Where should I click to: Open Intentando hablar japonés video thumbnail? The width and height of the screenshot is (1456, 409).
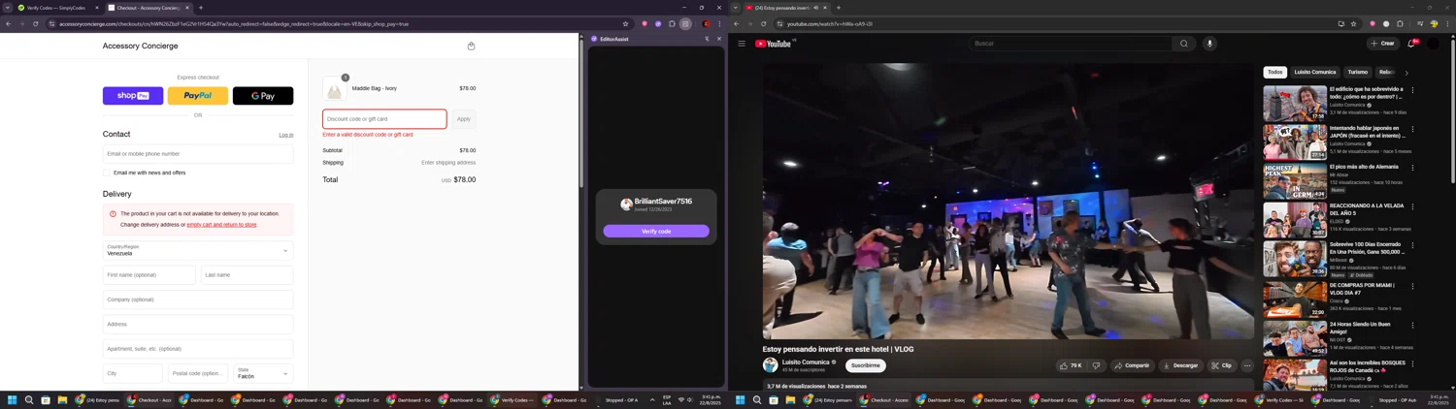point(1295,142)
